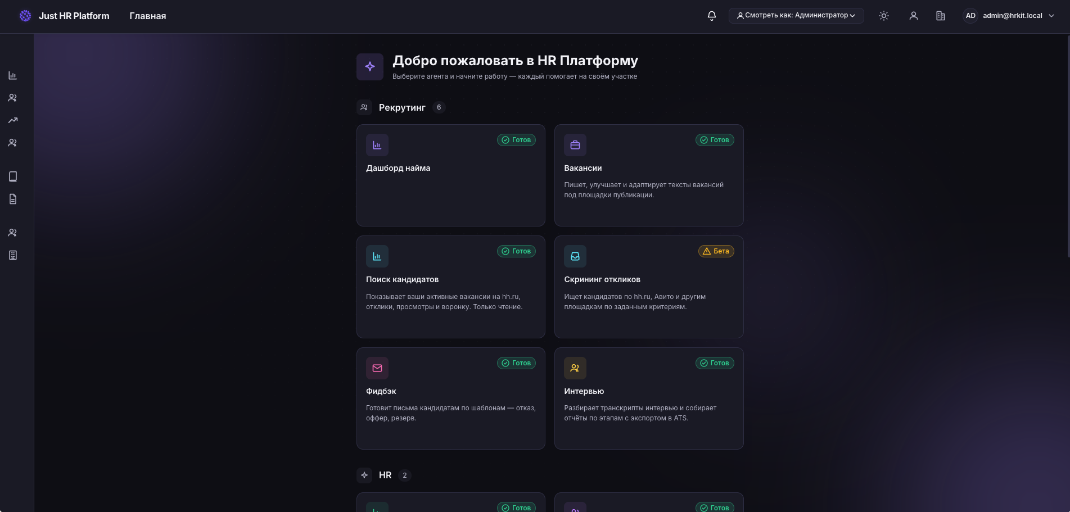Image resolution: width=1070 pixels, height=512 pixels.
Task: Go to the Главная page title
Action: (148, 16)
